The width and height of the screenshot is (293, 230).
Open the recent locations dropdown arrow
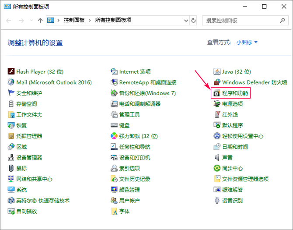click(x=31, y=21)
